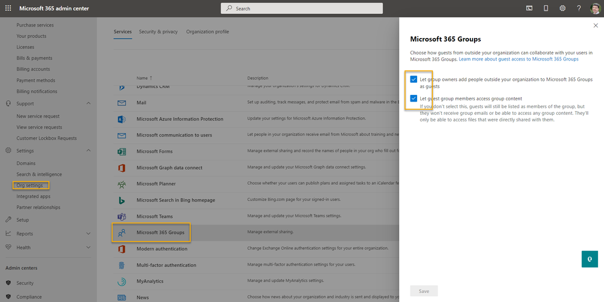Click the MyAnalytics icon

click(x=122, y=281)
